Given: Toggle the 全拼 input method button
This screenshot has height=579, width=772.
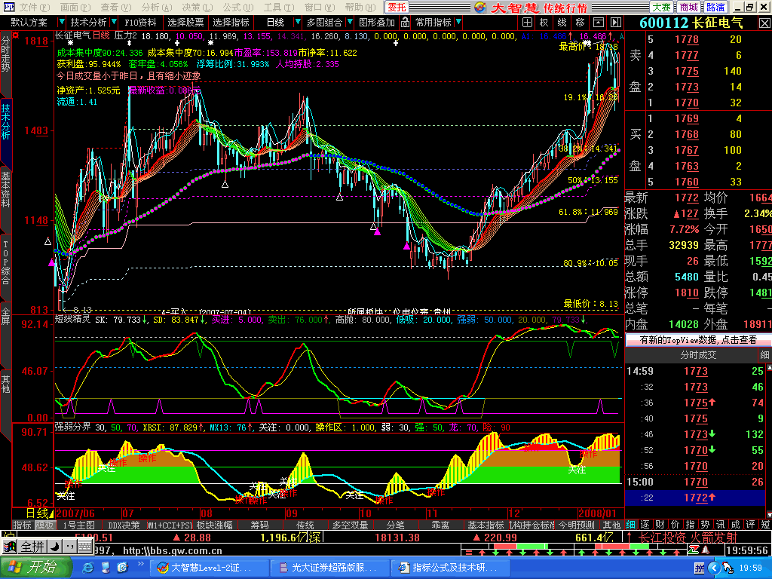Looking at the screenshot, I should pos(32,546).
